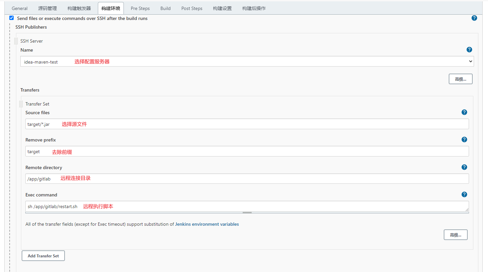Screen dimensions: 488x272
Task: Go to the Pre Steps tab
Action: pyautogui.click(x=140, y=8)
